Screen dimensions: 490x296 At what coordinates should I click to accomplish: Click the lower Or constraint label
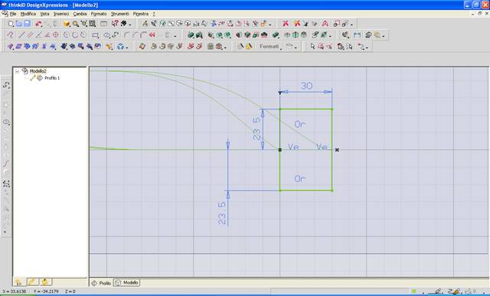point(299,179)
